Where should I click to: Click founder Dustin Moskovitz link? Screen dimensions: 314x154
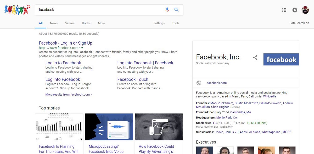[x=246, y=103]
